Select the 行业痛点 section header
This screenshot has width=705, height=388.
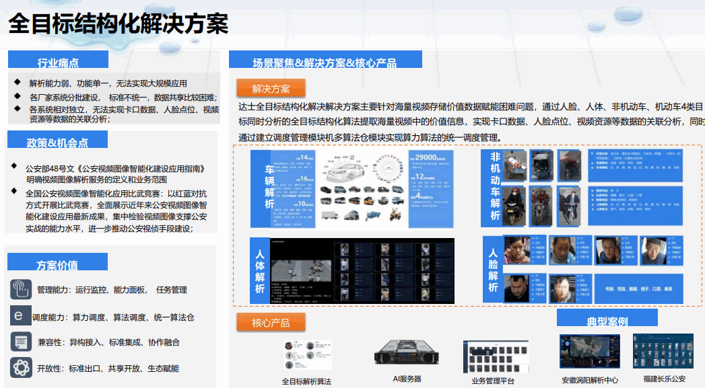[x=58, y=63]
